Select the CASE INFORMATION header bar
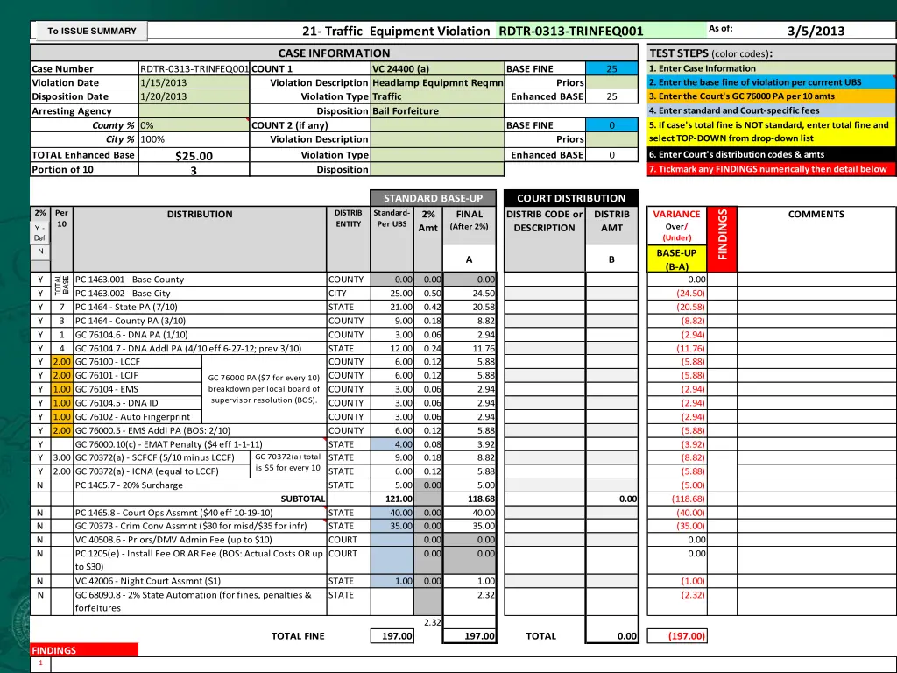Image resolution: width=897 pixels, height=673 pixels. pyautogui.click(x=334, y=53)
